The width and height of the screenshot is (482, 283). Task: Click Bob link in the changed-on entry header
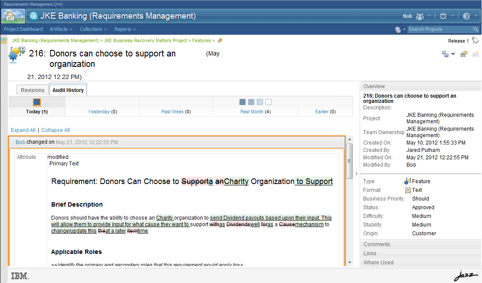click(20, 142)
